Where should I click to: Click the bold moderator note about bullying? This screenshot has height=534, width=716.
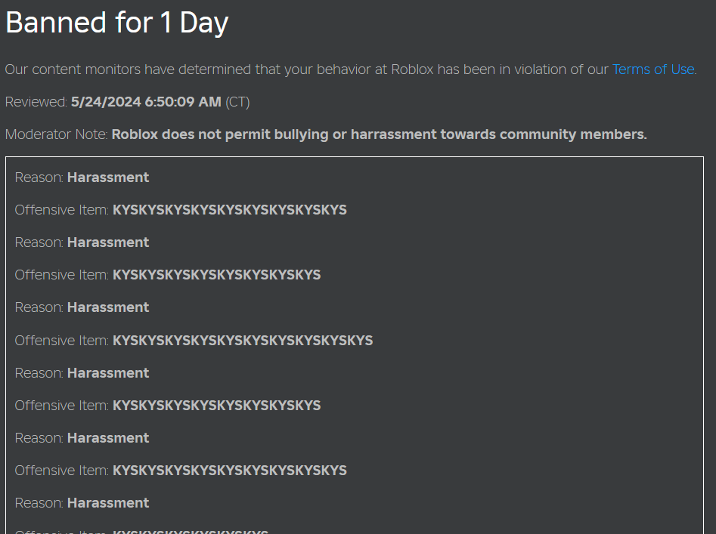(x=379, y=135)
